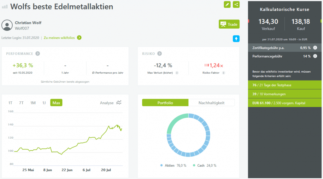Switch to the Nachhaltigkeit tab
323x179 pixels.
[211, 103]
